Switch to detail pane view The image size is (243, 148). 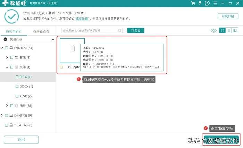pyautogui.click(x=235, y=30)
